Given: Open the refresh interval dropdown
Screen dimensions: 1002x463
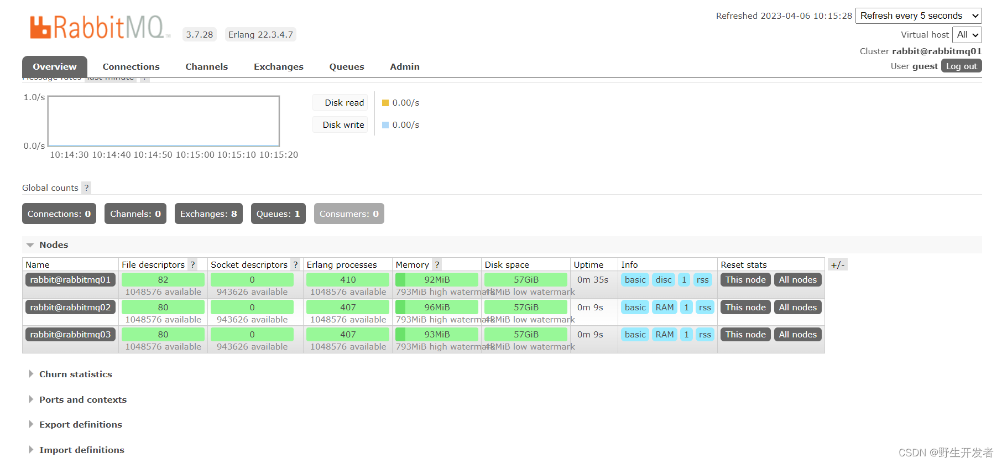Looking at the screenshot, I should click(x=919, y=16).
